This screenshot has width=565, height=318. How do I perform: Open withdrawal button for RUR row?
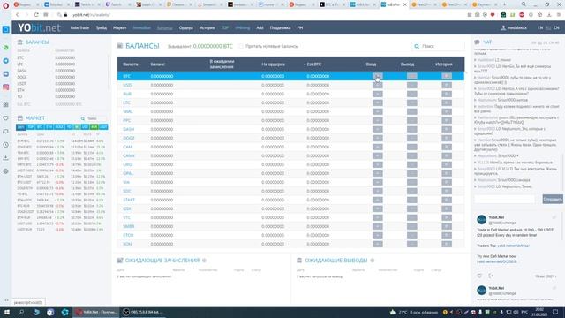pyautogui.click(x=412, y=94)
